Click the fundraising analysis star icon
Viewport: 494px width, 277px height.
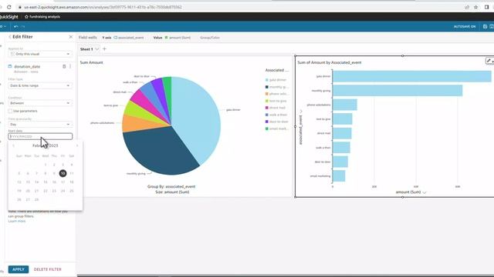pos(26,17)
